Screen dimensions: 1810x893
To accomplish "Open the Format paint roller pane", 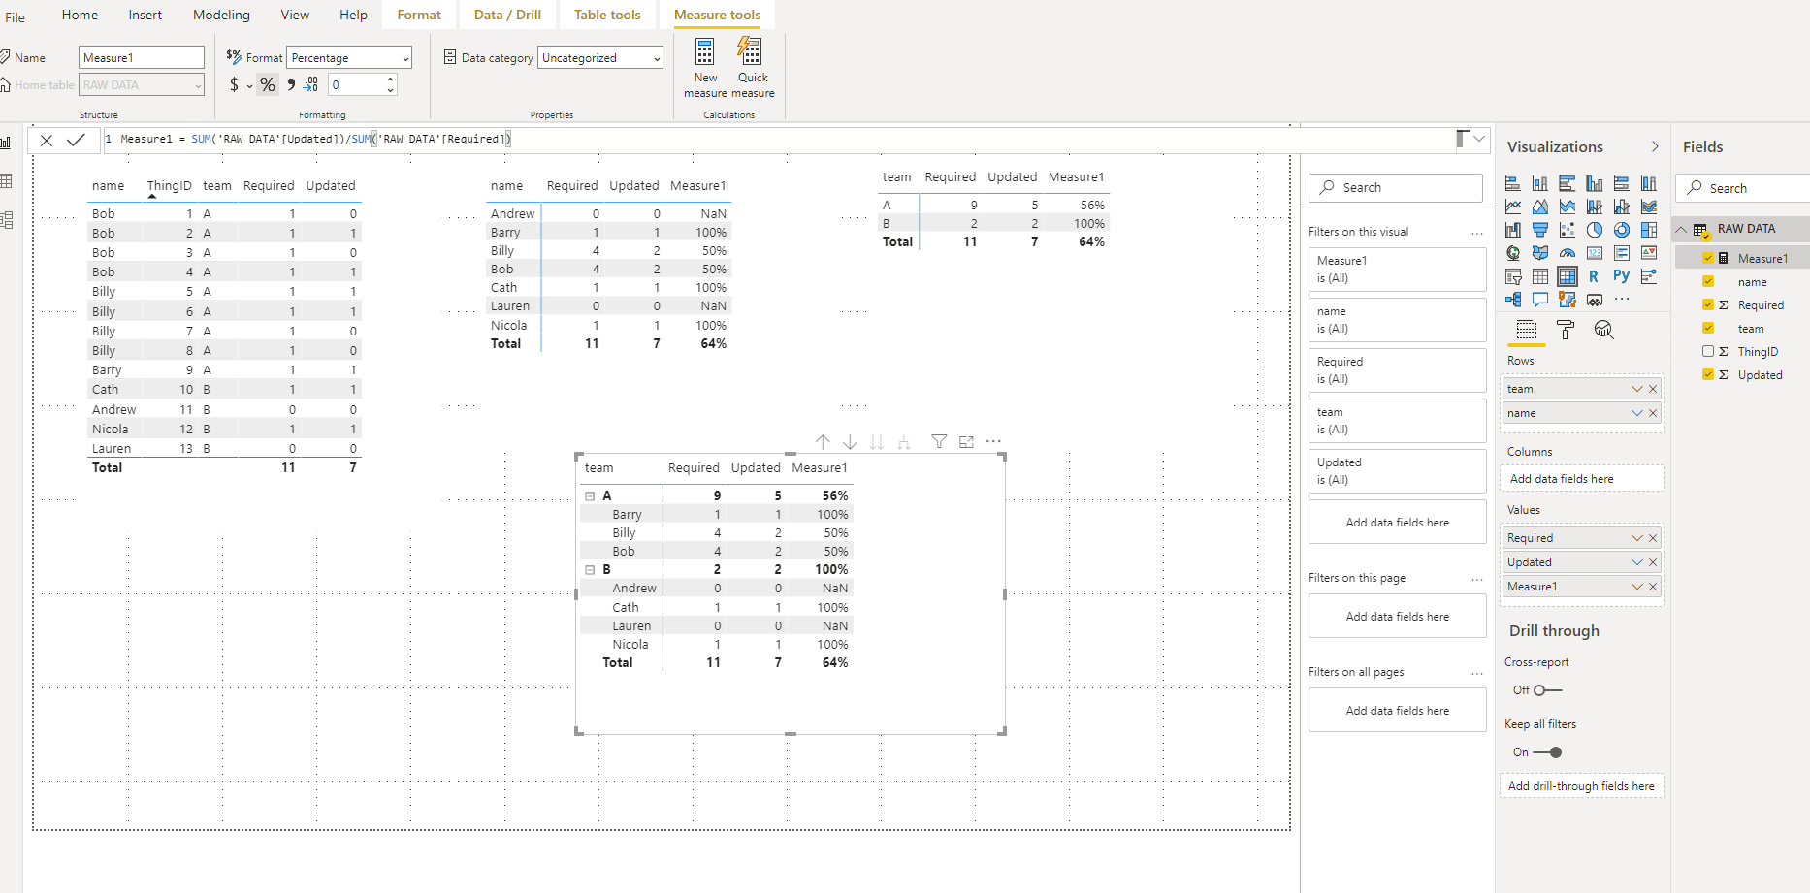I will (x=1565, y=330).
